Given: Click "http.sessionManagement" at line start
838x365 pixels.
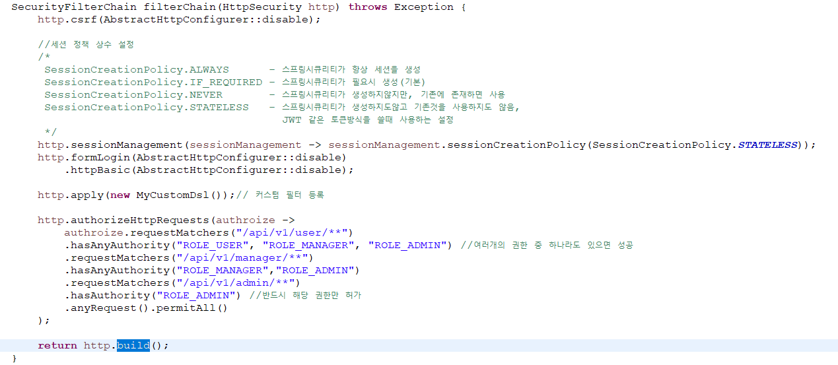Looking at the screenshot, I should coord(110,145).
